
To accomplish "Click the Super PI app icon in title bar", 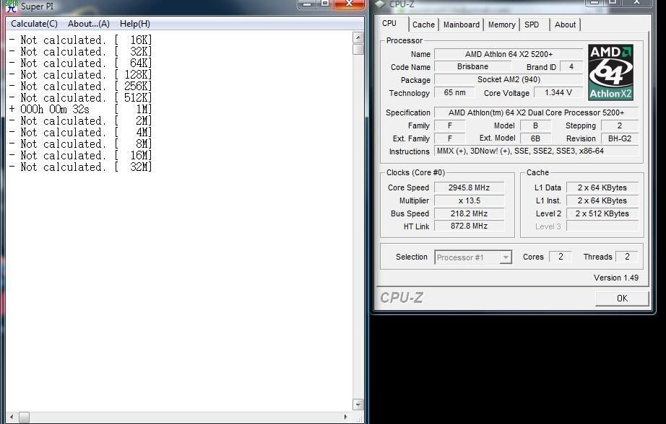I will tap(12, 6).
